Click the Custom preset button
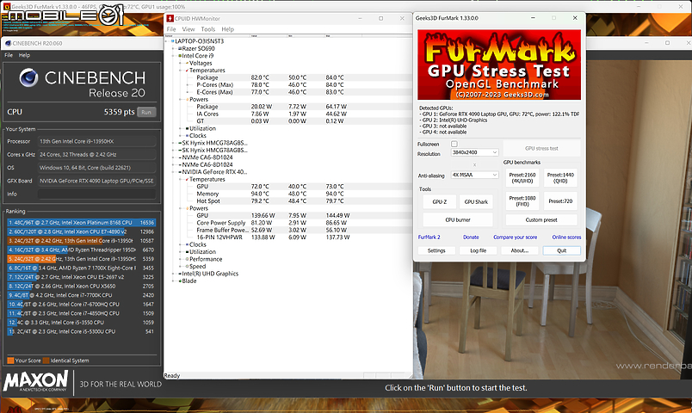Image resolution: width=692 pixels, height=413 pixels. pyautogui.click(x=541, y=219)
